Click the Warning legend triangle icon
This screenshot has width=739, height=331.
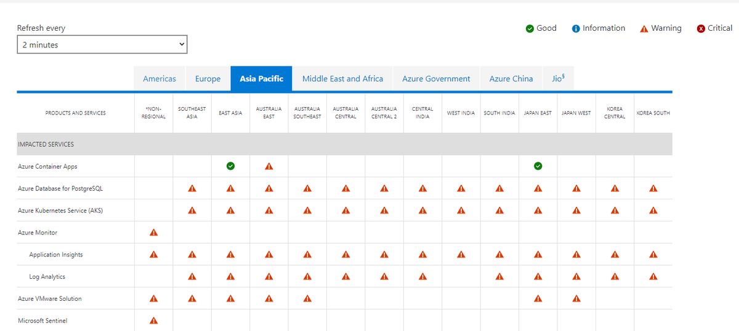click(x=644, y=28)
